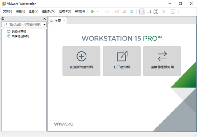Viewport: 197px width, 137px height.
Task: Open the library search filter dropdown
Action: (x=44, y=25)
